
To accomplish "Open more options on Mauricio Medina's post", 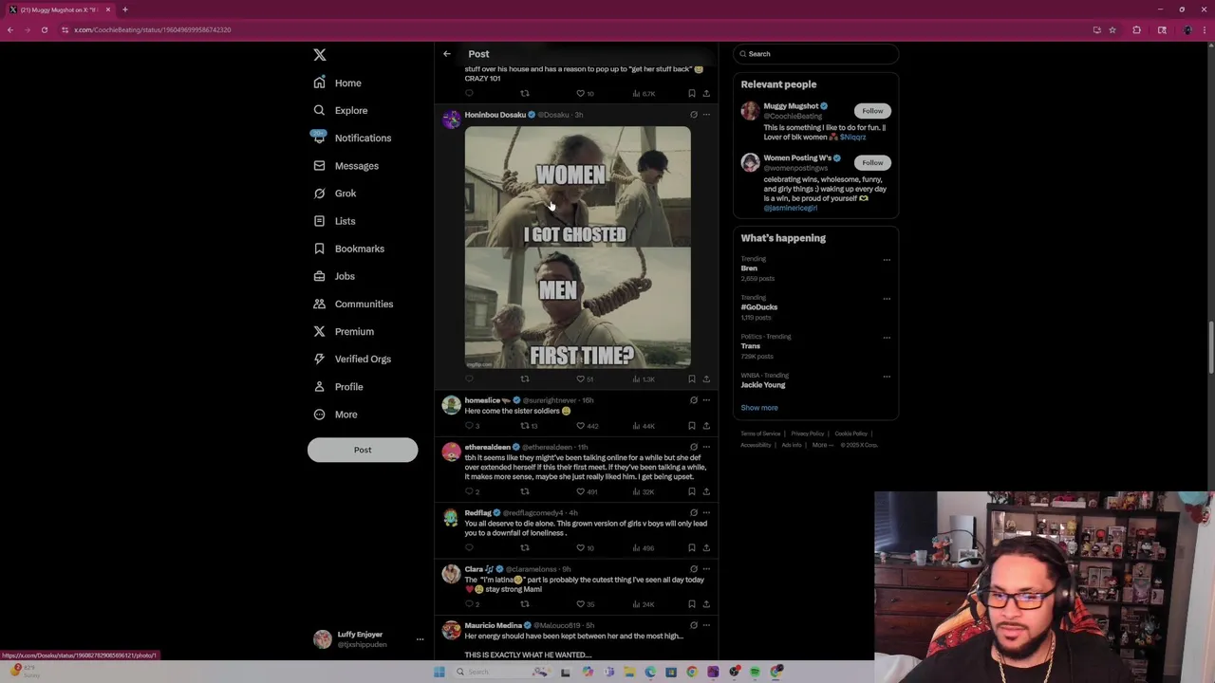I will pos(706,625).
